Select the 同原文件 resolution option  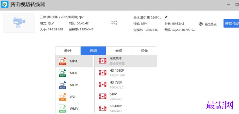tap(126, 61)
